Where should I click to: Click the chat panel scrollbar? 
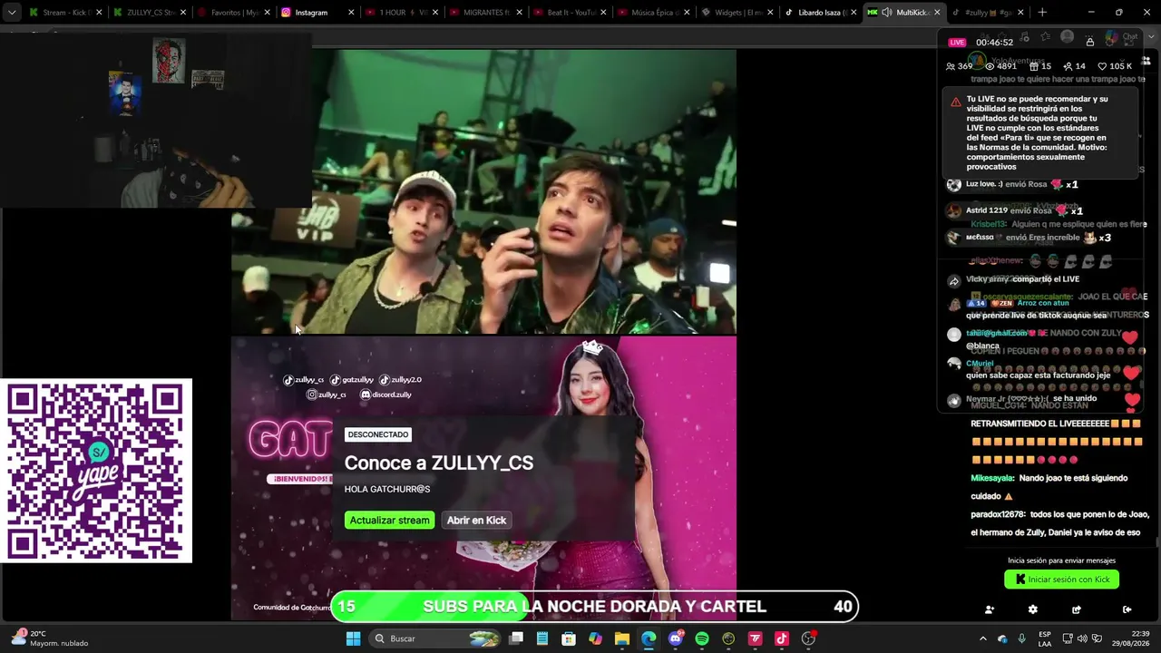(x=1156, y=541)
